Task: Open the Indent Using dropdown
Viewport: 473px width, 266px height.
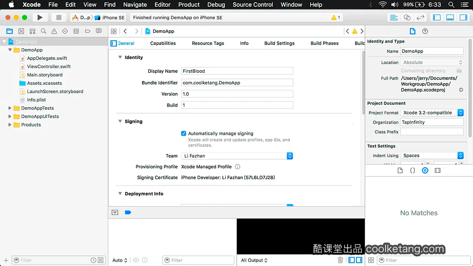Action: click(x=432, y=155)
